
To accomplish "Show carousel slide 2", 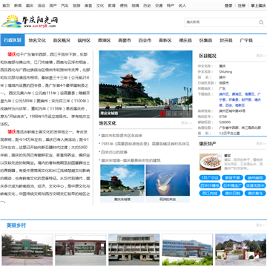I will [x=168, y=113].
